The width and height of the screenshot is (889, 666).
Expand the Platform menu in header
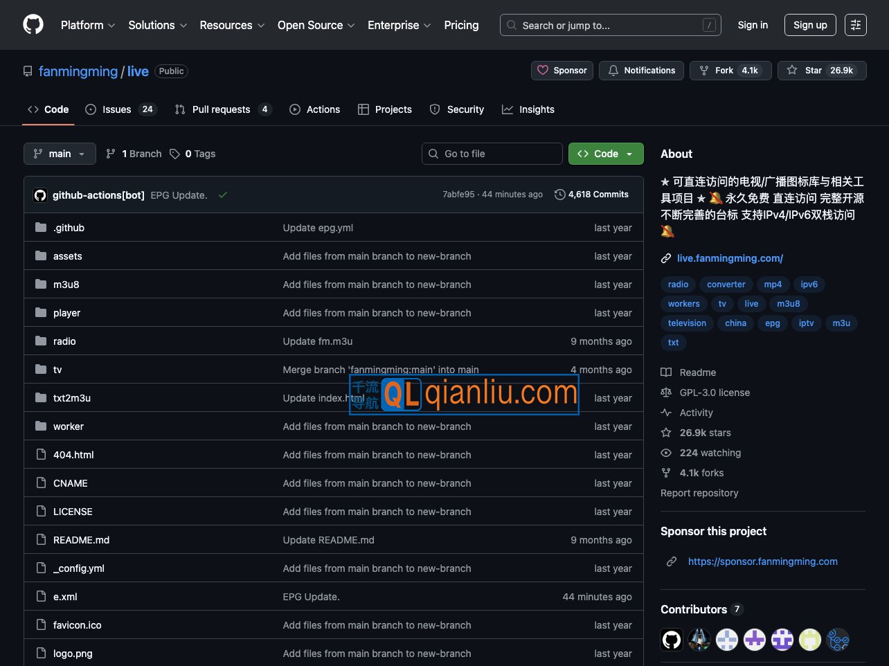click(88, 25)
